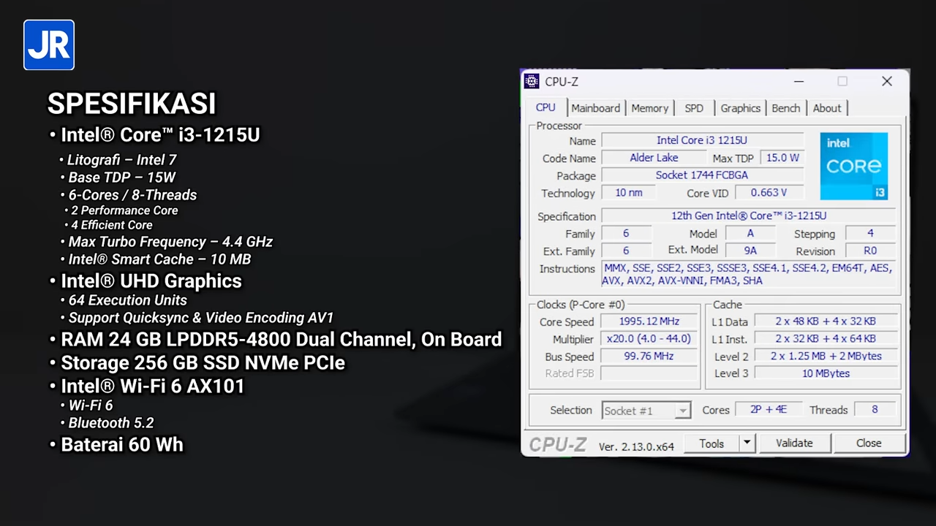The width and height of the screenshot is (936, 526).
Task: Expand the Tools button dropdown arrow
Action: (x=747, y=443)
